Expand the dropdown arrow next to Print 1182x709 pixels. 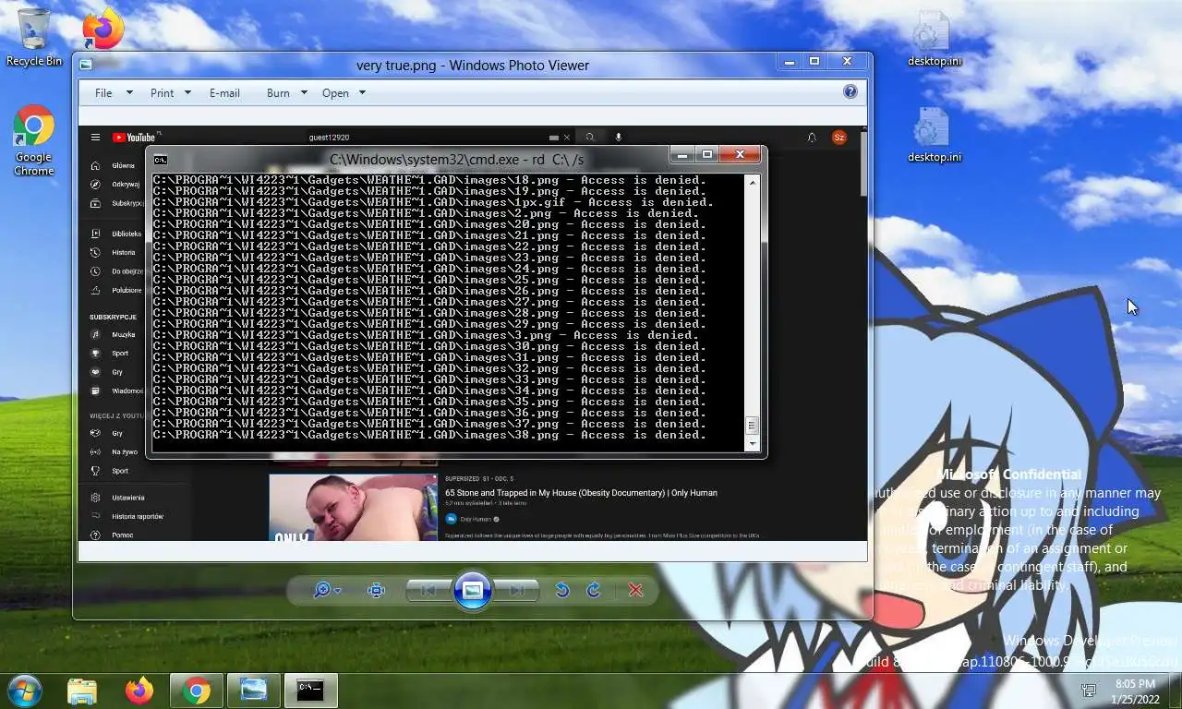pos(187,92)
